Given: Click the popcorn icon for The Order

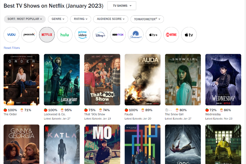Looking at the screenshot, I should click(x=22, y=110).
